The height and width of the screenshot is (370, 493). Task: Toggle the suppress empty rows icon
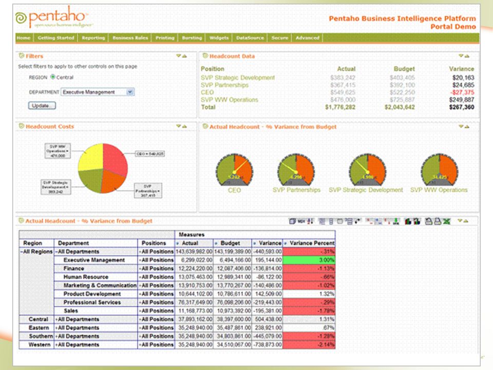[349, 221]
